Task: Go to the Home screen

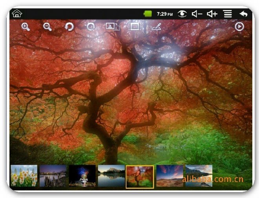Action: pyautogui.click(x=17, y=14)
